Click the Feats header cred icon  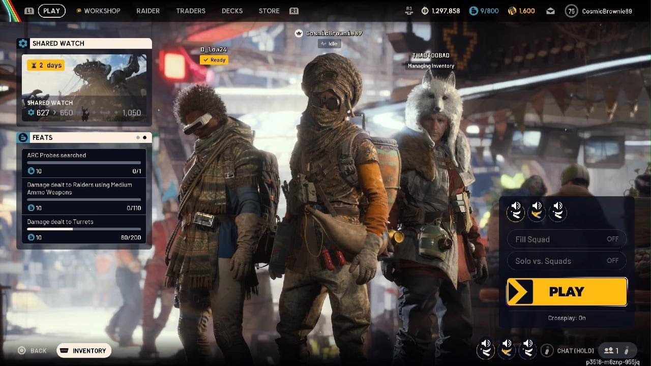(x=23, y=137)
